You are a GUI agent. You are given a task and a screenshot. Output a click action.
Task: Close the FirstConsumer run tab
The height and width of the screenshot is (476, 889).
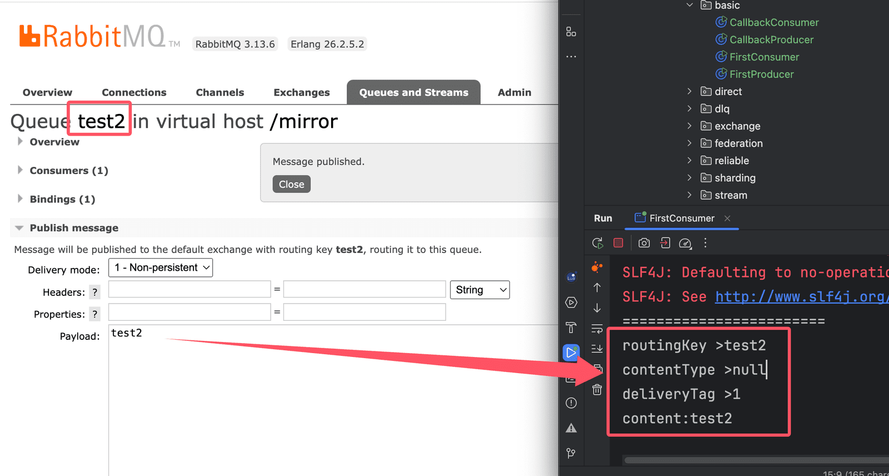click(x=727, y=219)
